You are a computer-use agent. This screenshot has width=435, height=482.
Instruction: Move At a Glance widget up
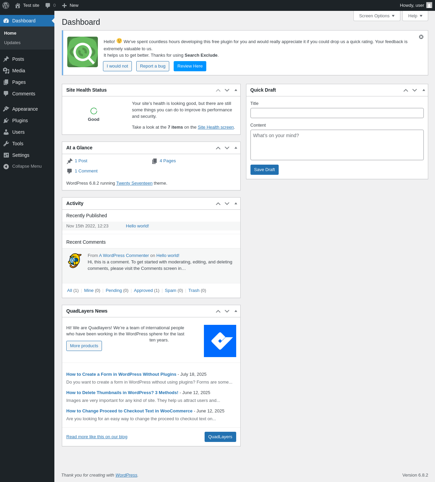(x=218, y=148)
